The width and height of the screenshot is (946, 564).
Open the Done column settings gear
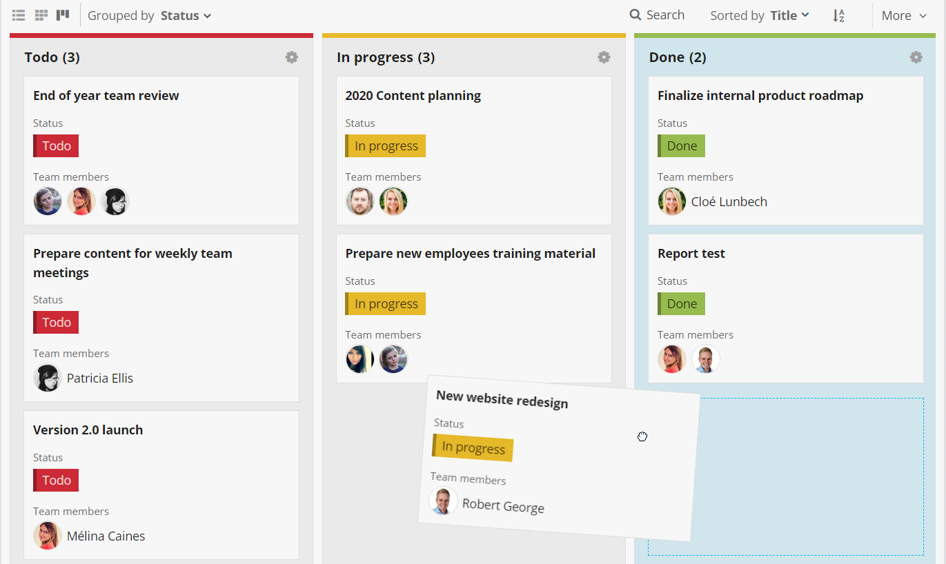(x=916, y=57)
